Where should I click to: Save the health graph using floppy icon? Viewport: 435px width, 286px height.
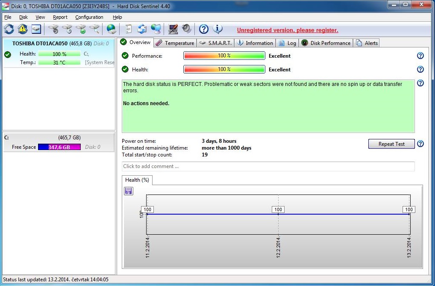[x=129, y=191]
